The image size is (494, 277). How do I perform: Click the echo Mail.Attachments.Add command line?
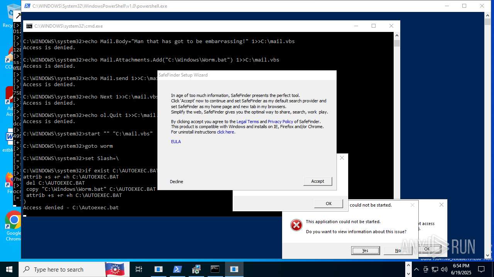coord(151,60)
